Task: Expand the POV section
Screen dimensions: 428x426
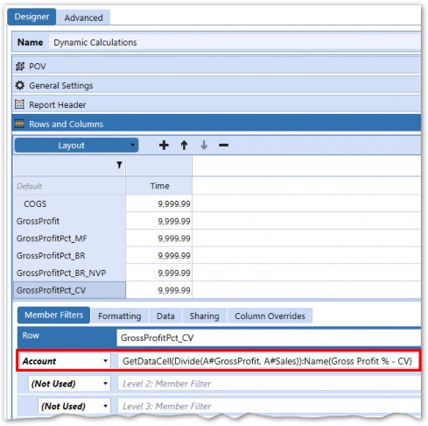Action: 216,67
